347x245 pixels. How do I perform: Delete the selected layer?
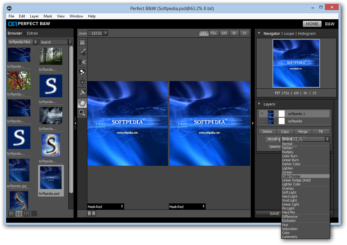coord(267,132)
